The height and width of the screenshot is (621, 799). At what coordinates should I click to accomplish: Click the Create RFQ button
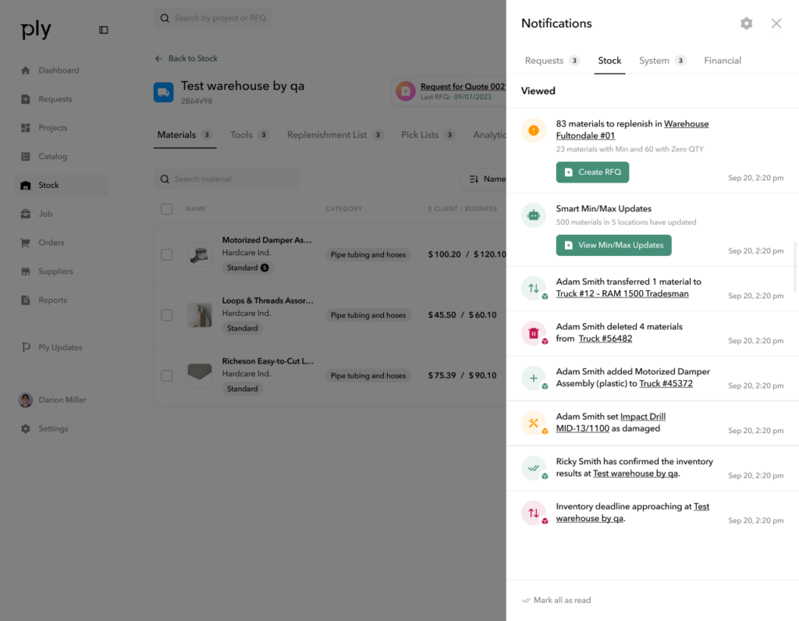[592, 172]
